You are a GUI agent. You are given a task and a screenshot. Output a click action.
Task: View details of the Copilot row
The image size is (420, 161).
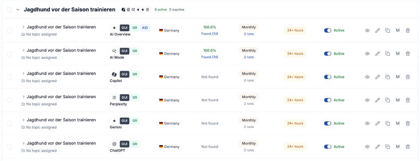367,77
